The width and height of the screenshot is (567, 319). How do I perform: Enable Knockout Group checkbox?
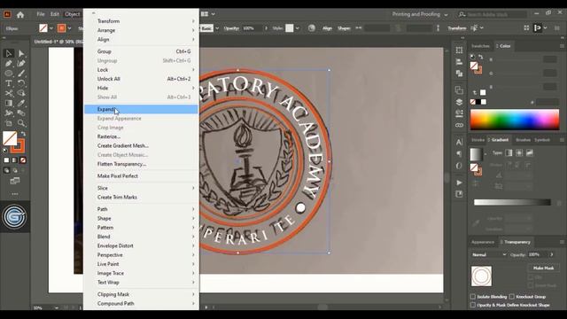(512, 297)
